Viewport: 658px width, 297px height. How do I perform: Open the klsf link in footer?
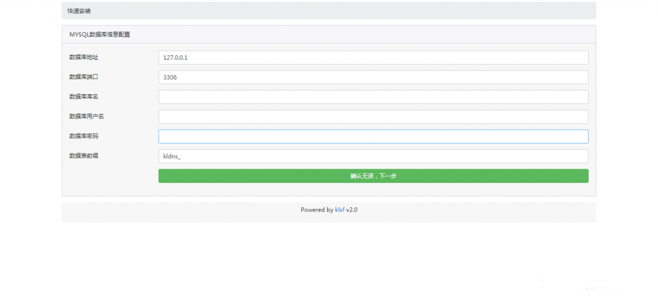click(339, 210)
